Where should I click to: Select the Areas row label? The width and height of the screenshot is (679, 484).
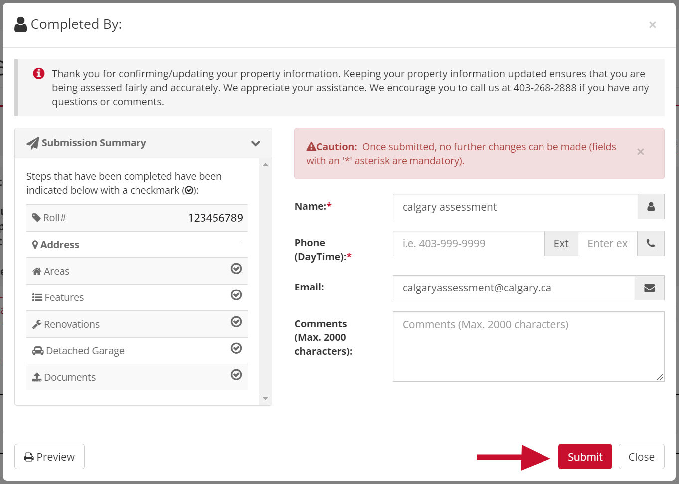click(56, 271)
